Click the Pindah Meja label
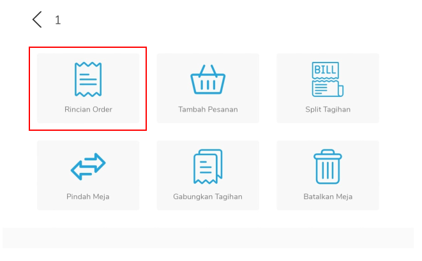This screenshot has height=261, width=422. [x=87, y=197]
